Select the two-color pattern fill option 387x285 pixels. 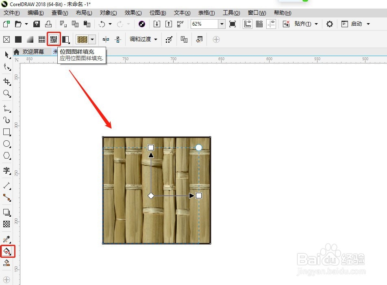pos(66,39)
